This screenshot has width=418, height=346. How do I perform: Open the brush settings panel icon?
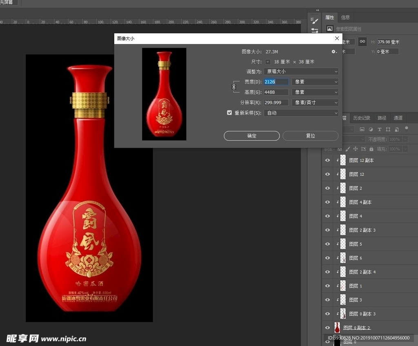315,21
